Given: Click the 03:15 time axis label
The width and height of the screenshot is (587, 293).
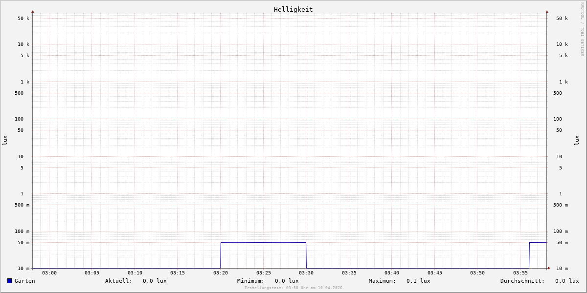Looking at the screenshot, I should (178, 273).
